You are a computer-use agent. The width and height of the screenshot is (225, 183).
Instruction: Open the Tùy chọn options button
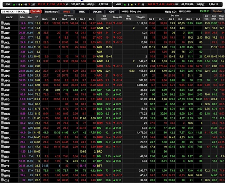[x=217, y=11]
